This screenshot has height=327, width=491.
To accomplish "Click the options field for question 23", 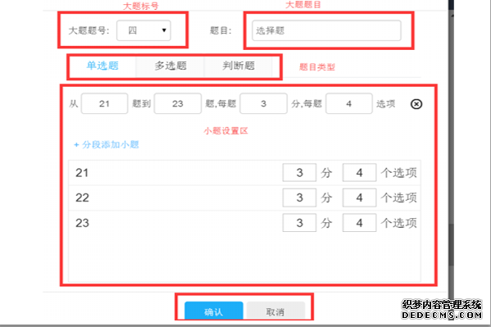I will pyautogui.click(x=360, y=223).
